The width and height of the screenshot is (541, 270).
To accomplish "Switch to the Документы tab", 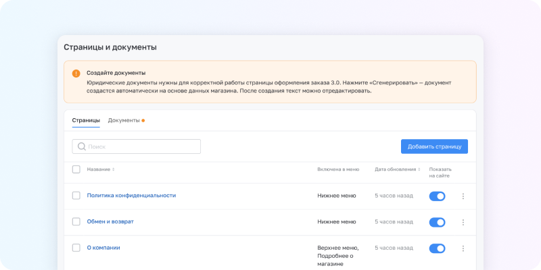I will tap(124, 120).
